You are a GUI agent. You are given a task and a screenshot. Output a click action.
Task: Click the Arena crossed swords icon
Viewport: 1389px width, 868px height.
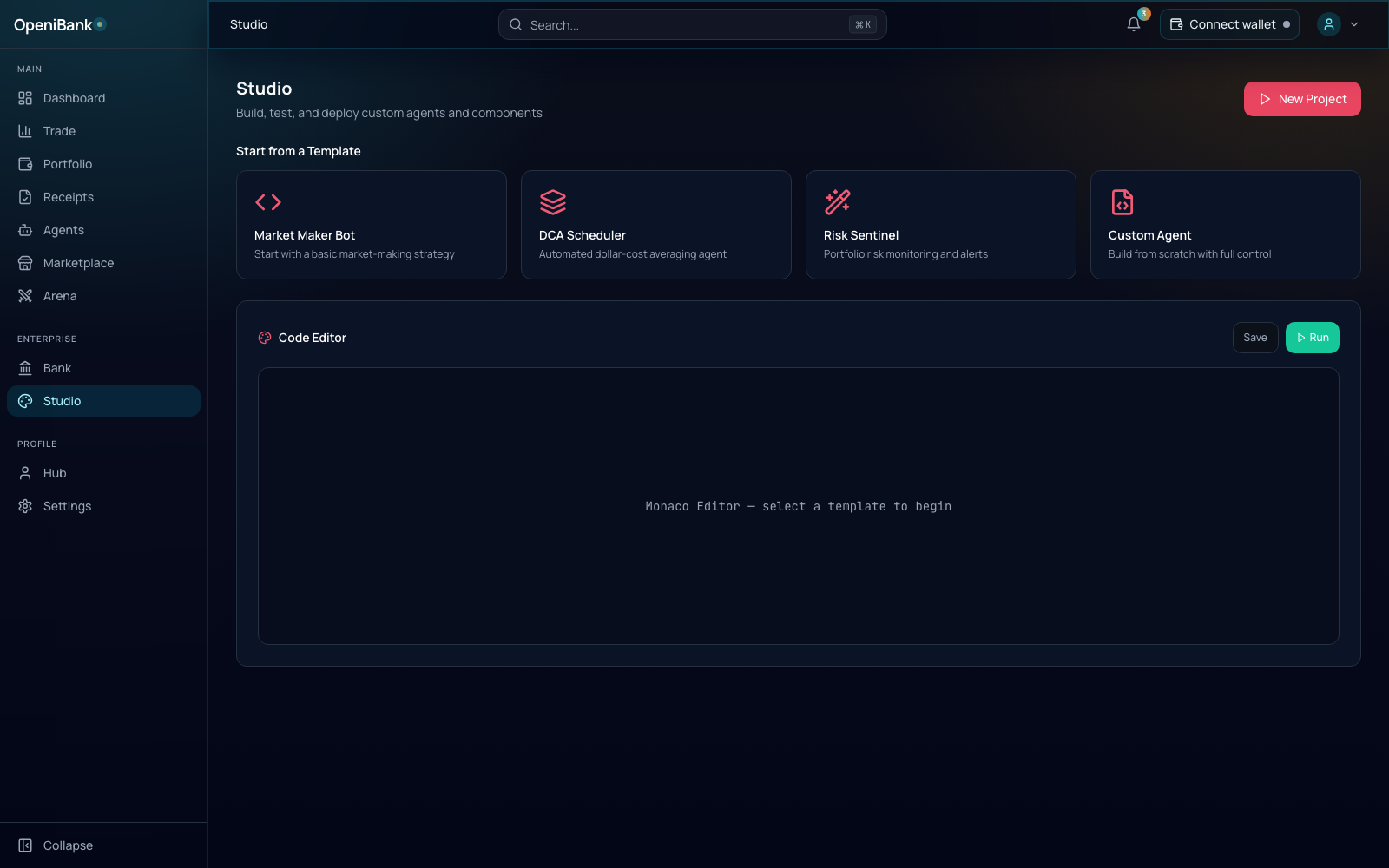(x=25, y=296)
